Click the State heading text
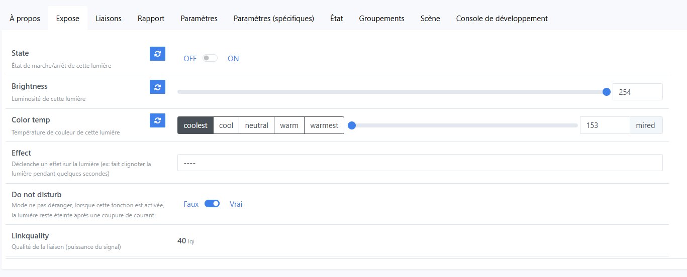The width and height of the screenshot is (687, 277). [20, 53]
